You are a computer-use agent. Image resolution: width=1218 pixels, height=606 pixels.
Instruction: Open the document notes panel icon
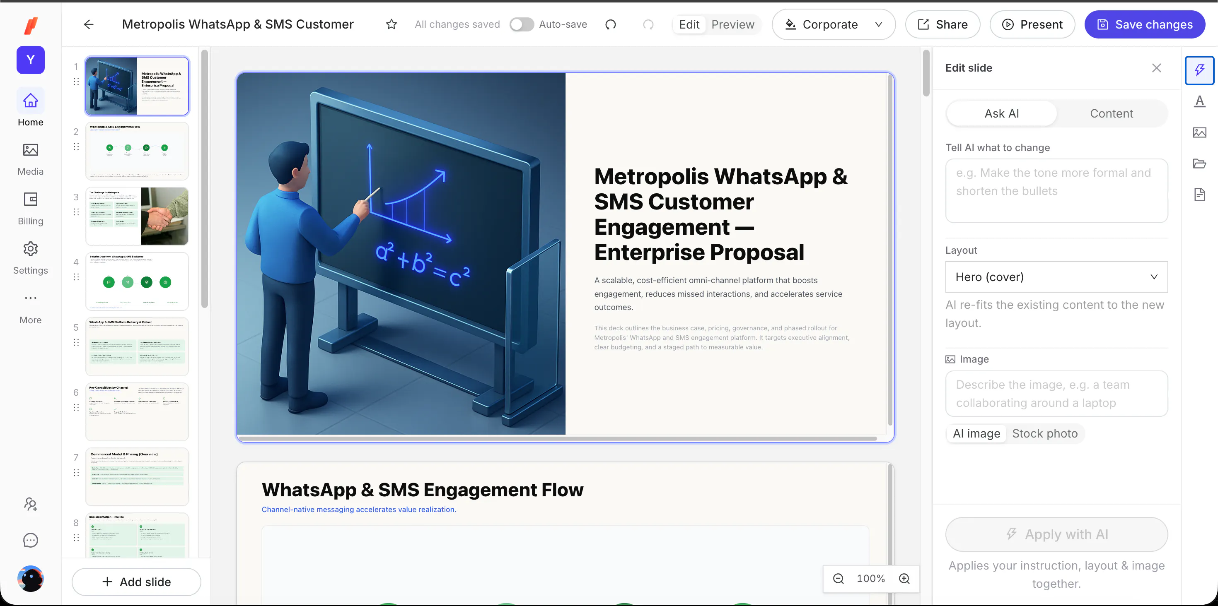tap(1199, 195)
